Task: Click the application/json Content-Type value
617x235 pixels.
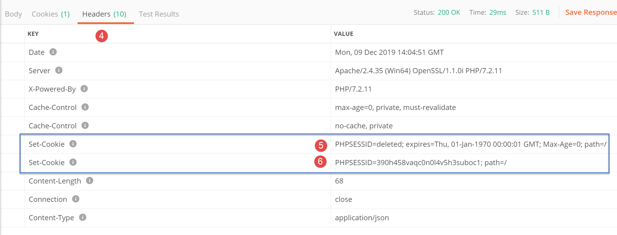Action: click(x=362, y=218)
